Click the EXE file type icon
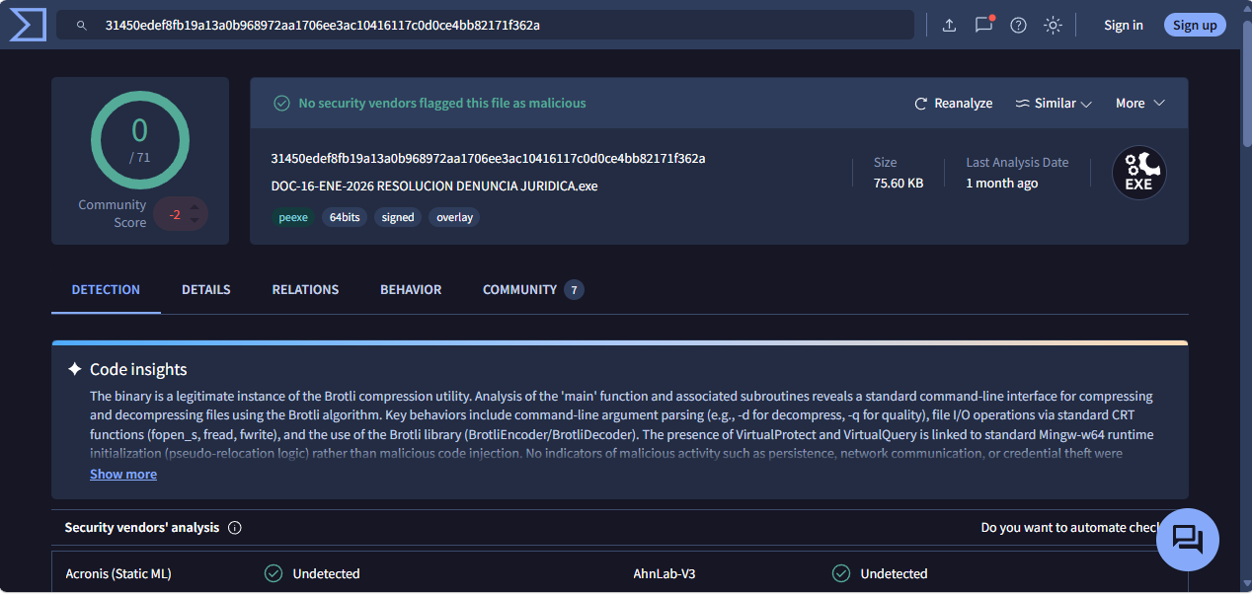Image resolution: width=1252 pixels, height=596 pixels. 1139,173
